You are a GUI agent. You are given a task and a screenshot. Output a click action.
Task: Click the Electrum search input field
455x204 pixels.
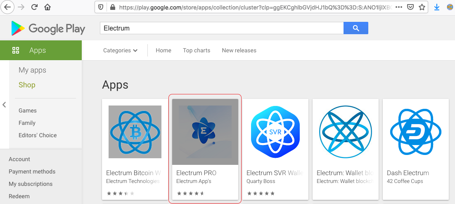(222, 28)
